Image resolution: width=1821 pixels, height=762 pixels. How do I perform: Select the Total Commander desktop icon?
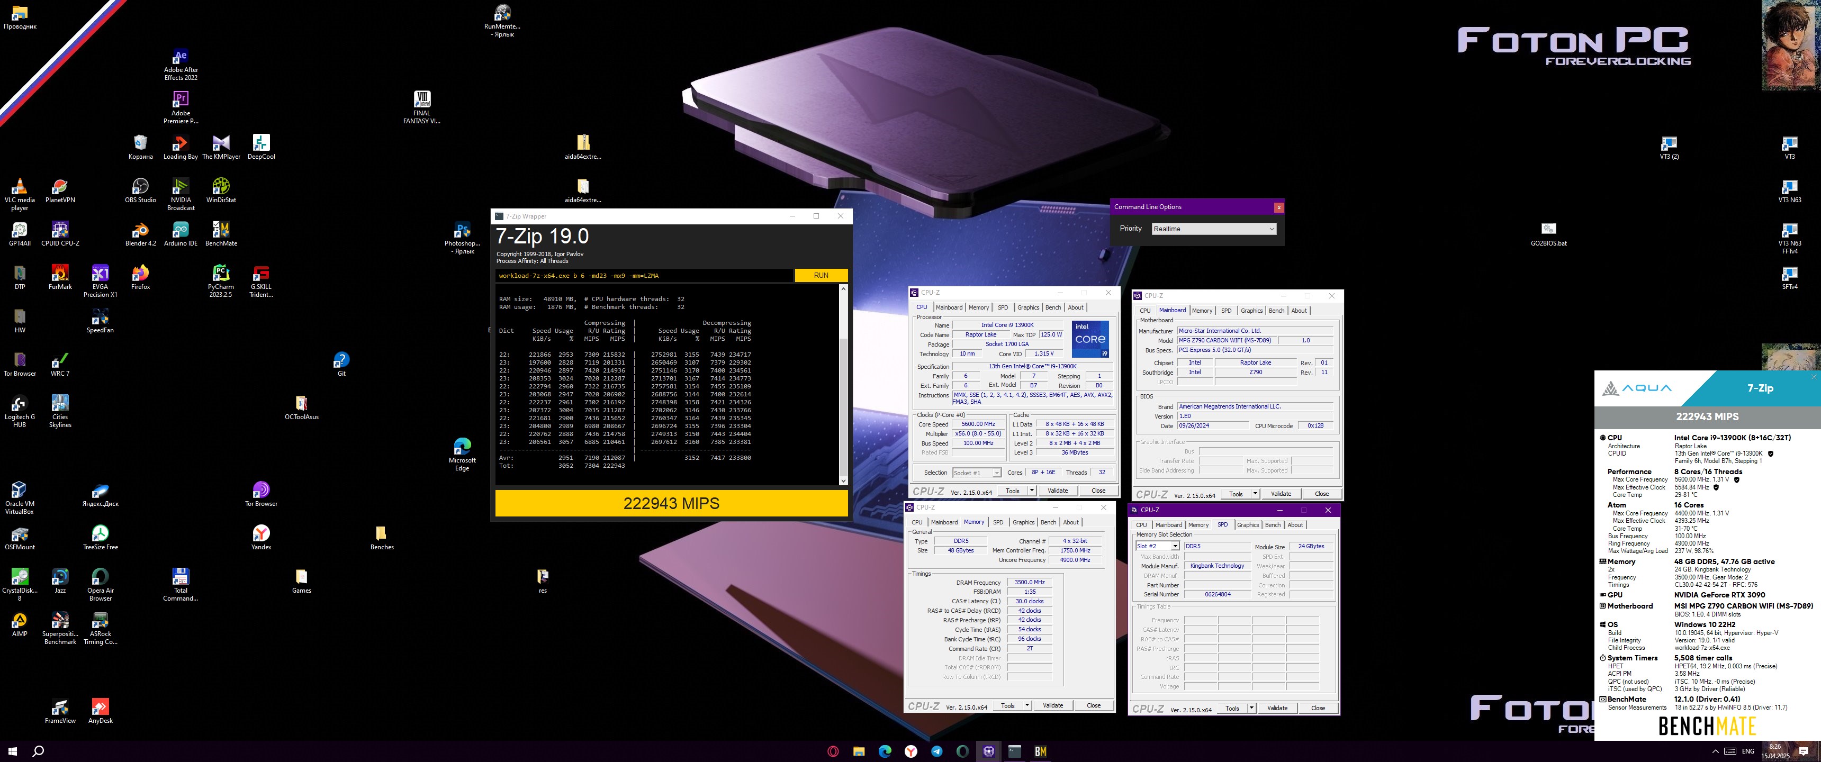click(181, 585)
